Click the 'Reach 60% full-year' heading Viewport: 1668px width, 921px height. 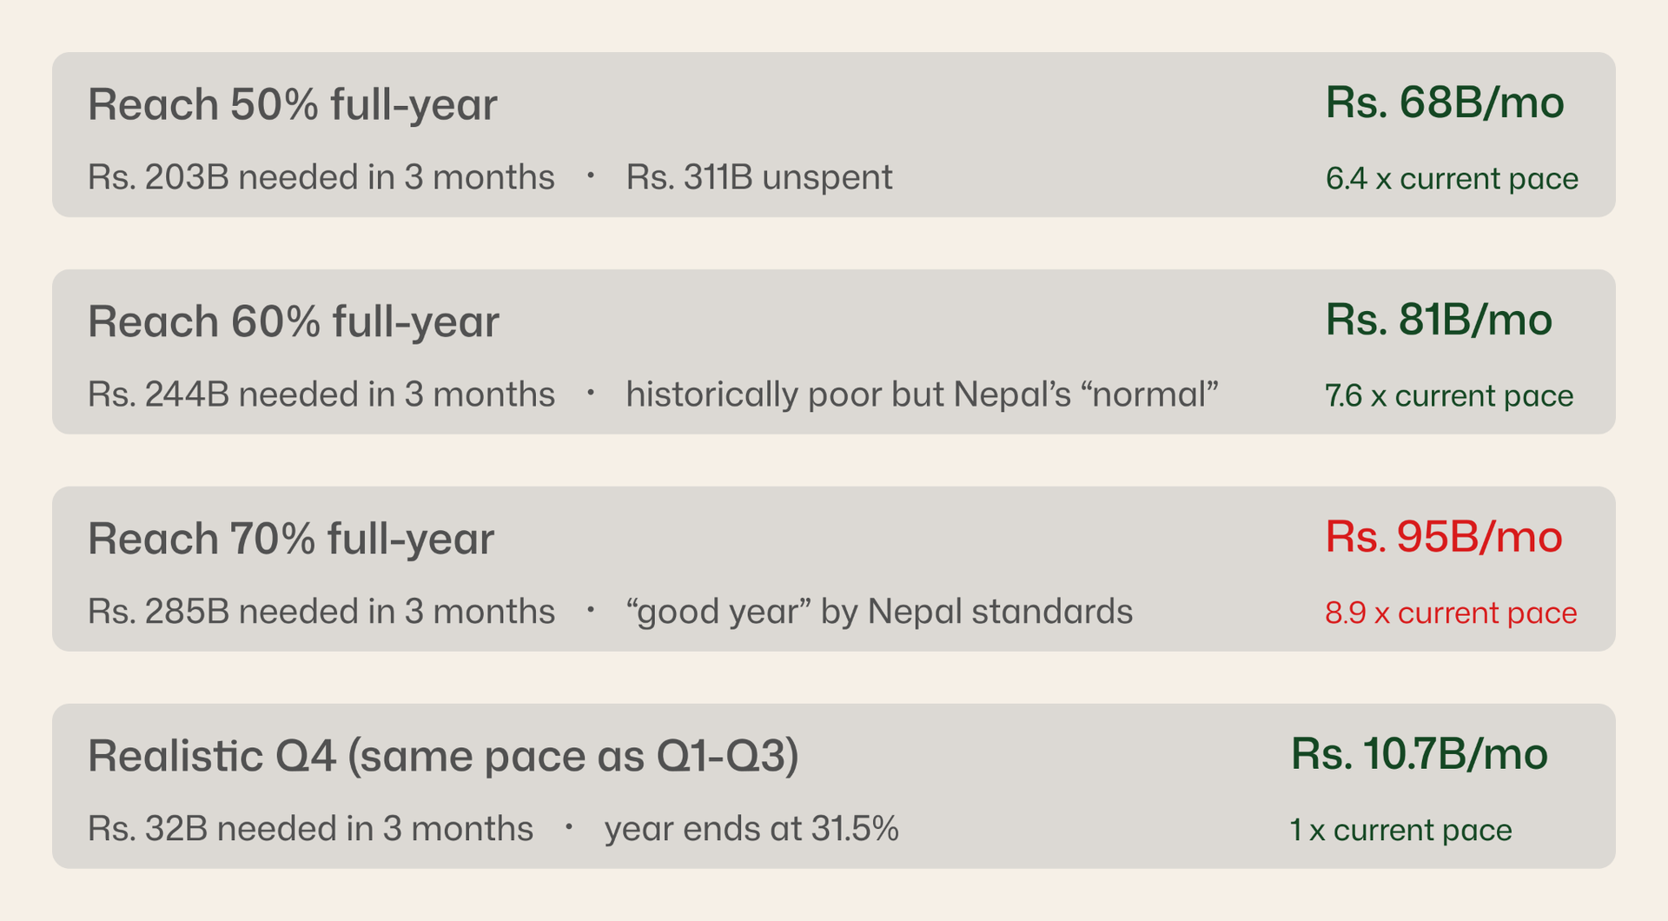click(293, 322)
